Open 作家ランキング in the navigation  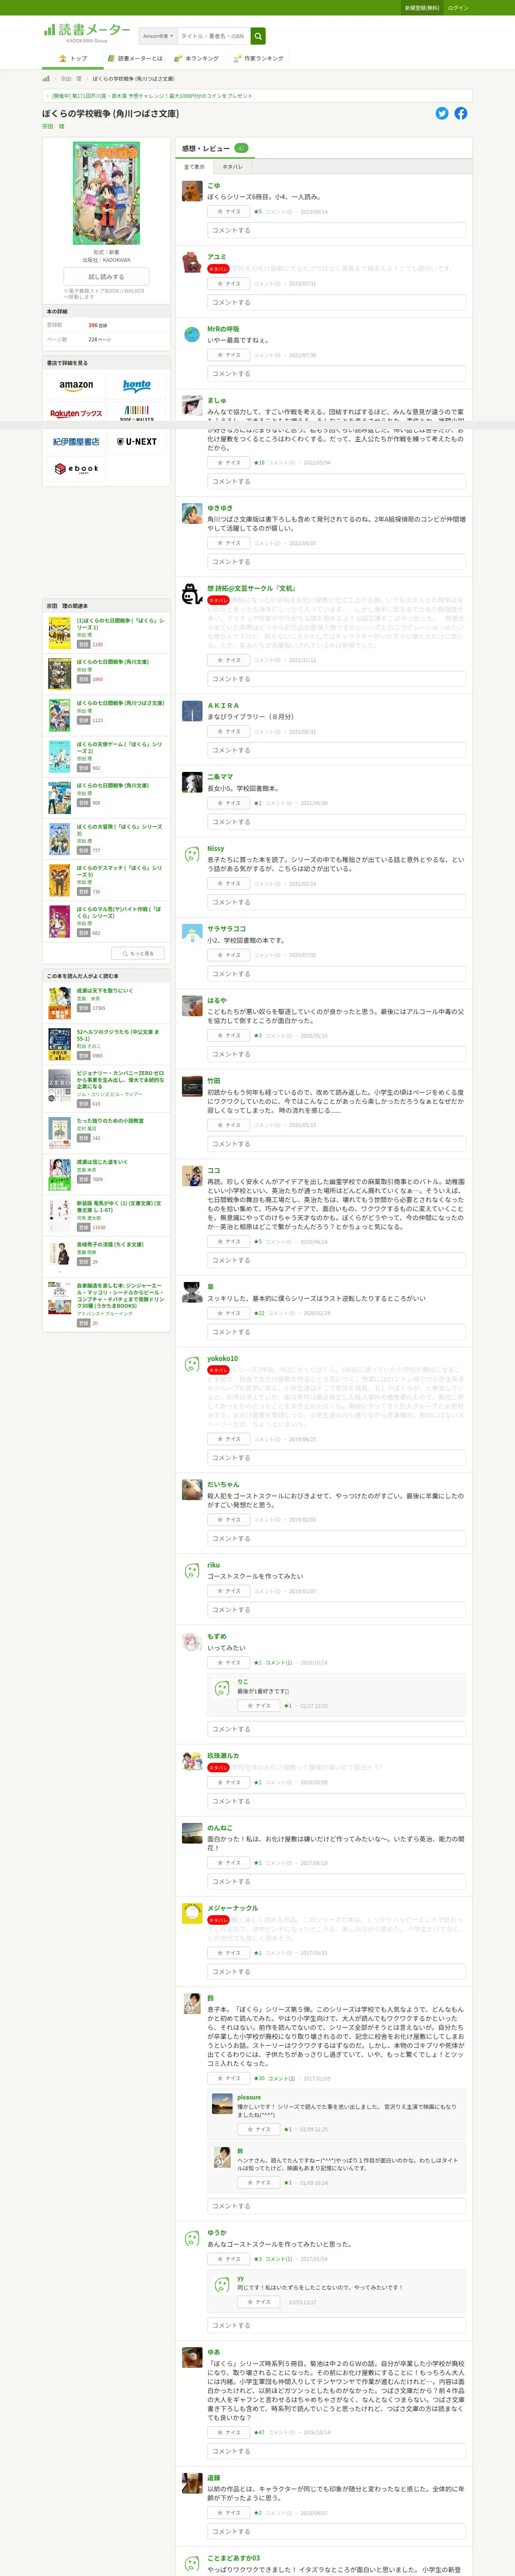click(x=258, y=59)
